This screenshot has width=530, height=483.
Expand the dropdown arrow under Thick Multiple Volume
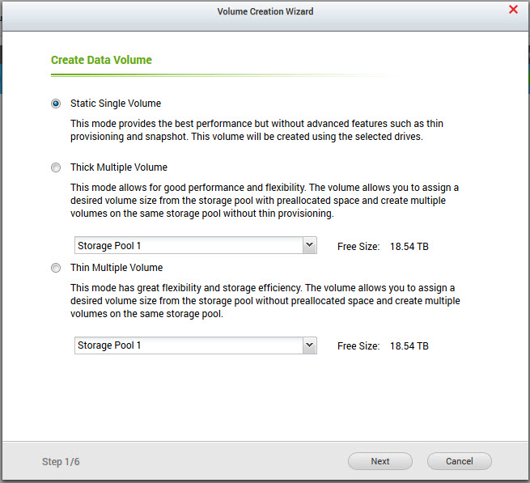pos(308,245)
